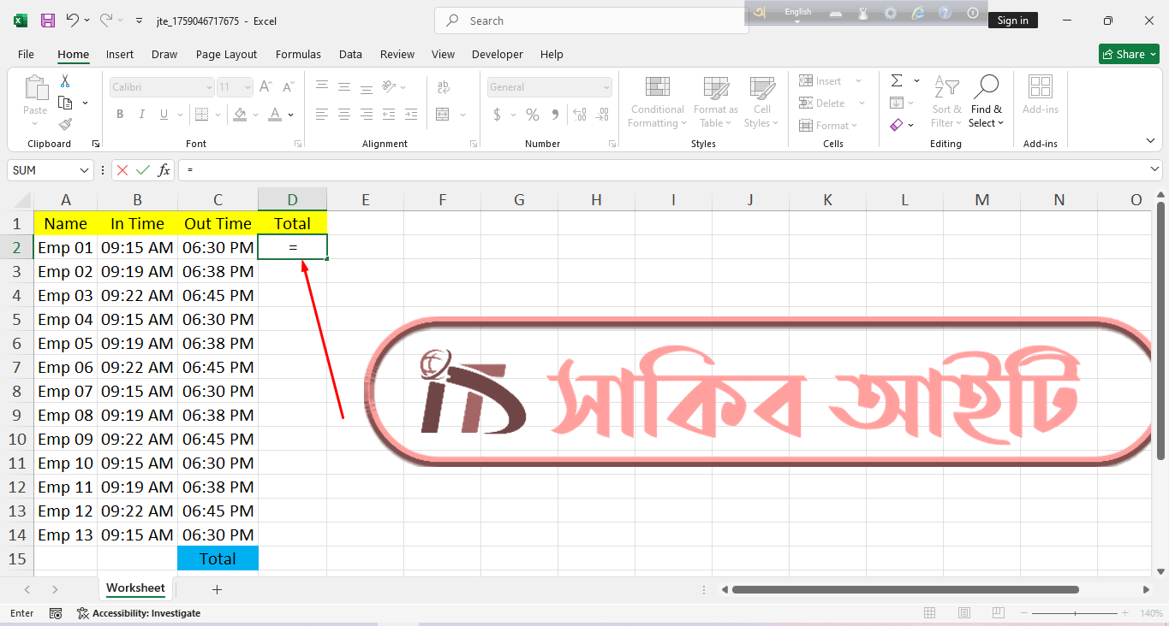Click the Add-ins icon
This screenshot has width=1169, height=626.
click(x=1040, y=94)
